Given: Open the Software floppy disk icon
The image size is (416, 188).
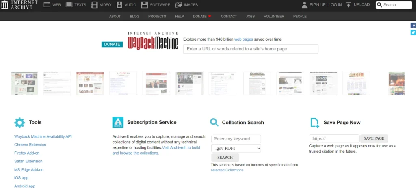Looking at the screenshot, I should (x=145, y=5).
